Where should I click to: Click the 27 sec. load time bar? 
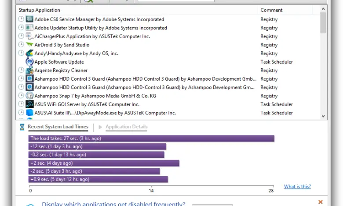(151, 139)
